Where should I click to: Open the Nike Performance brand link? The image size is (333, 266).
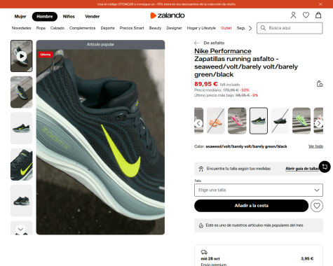(223, 51)
